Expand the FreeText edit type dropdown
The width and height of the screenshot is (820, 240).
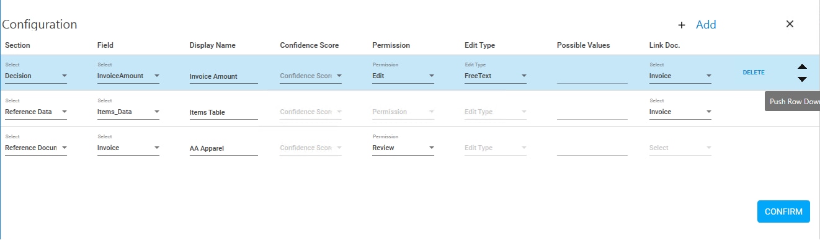pyautogui.click(x=496, y=76)
